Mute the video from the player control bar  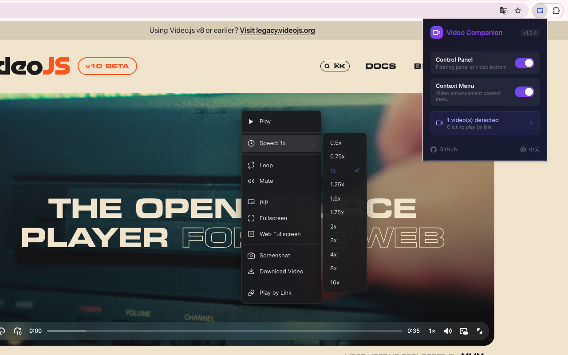[448, 331]
